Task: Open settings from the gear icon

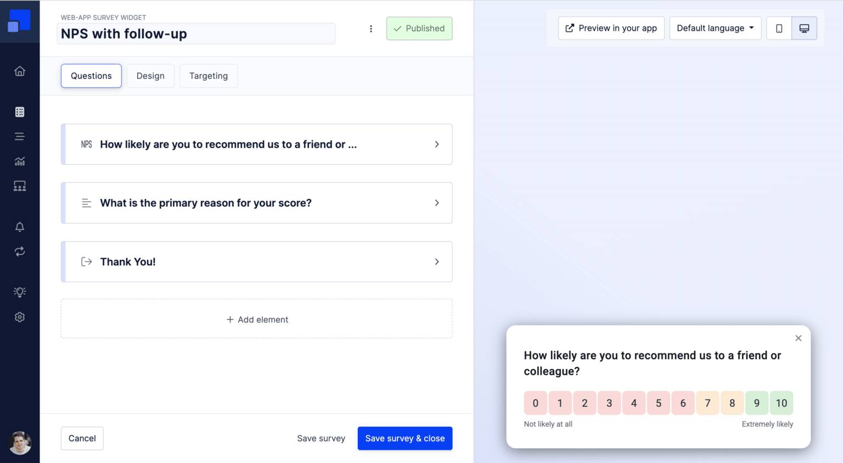Action: pos(20,317)
